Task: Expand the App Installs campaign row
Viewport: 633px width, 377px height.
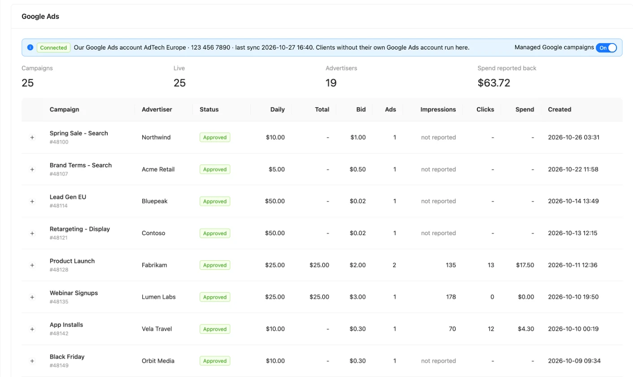Action: click(32, 329)
